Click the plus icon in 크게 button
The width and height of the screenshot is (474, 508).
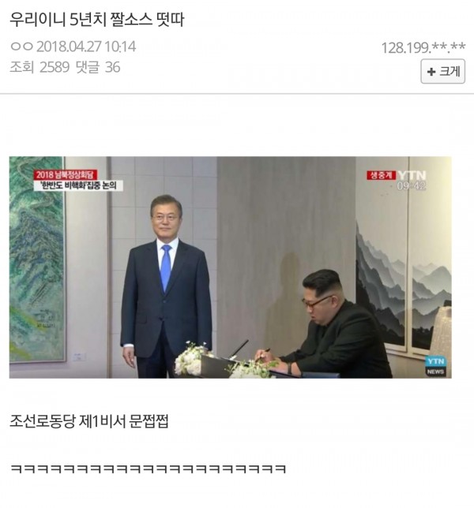point(431,72)
